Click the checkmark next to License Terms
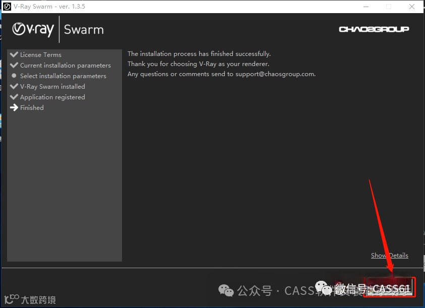Screen dimensions: 425x308 pos(14,54)
